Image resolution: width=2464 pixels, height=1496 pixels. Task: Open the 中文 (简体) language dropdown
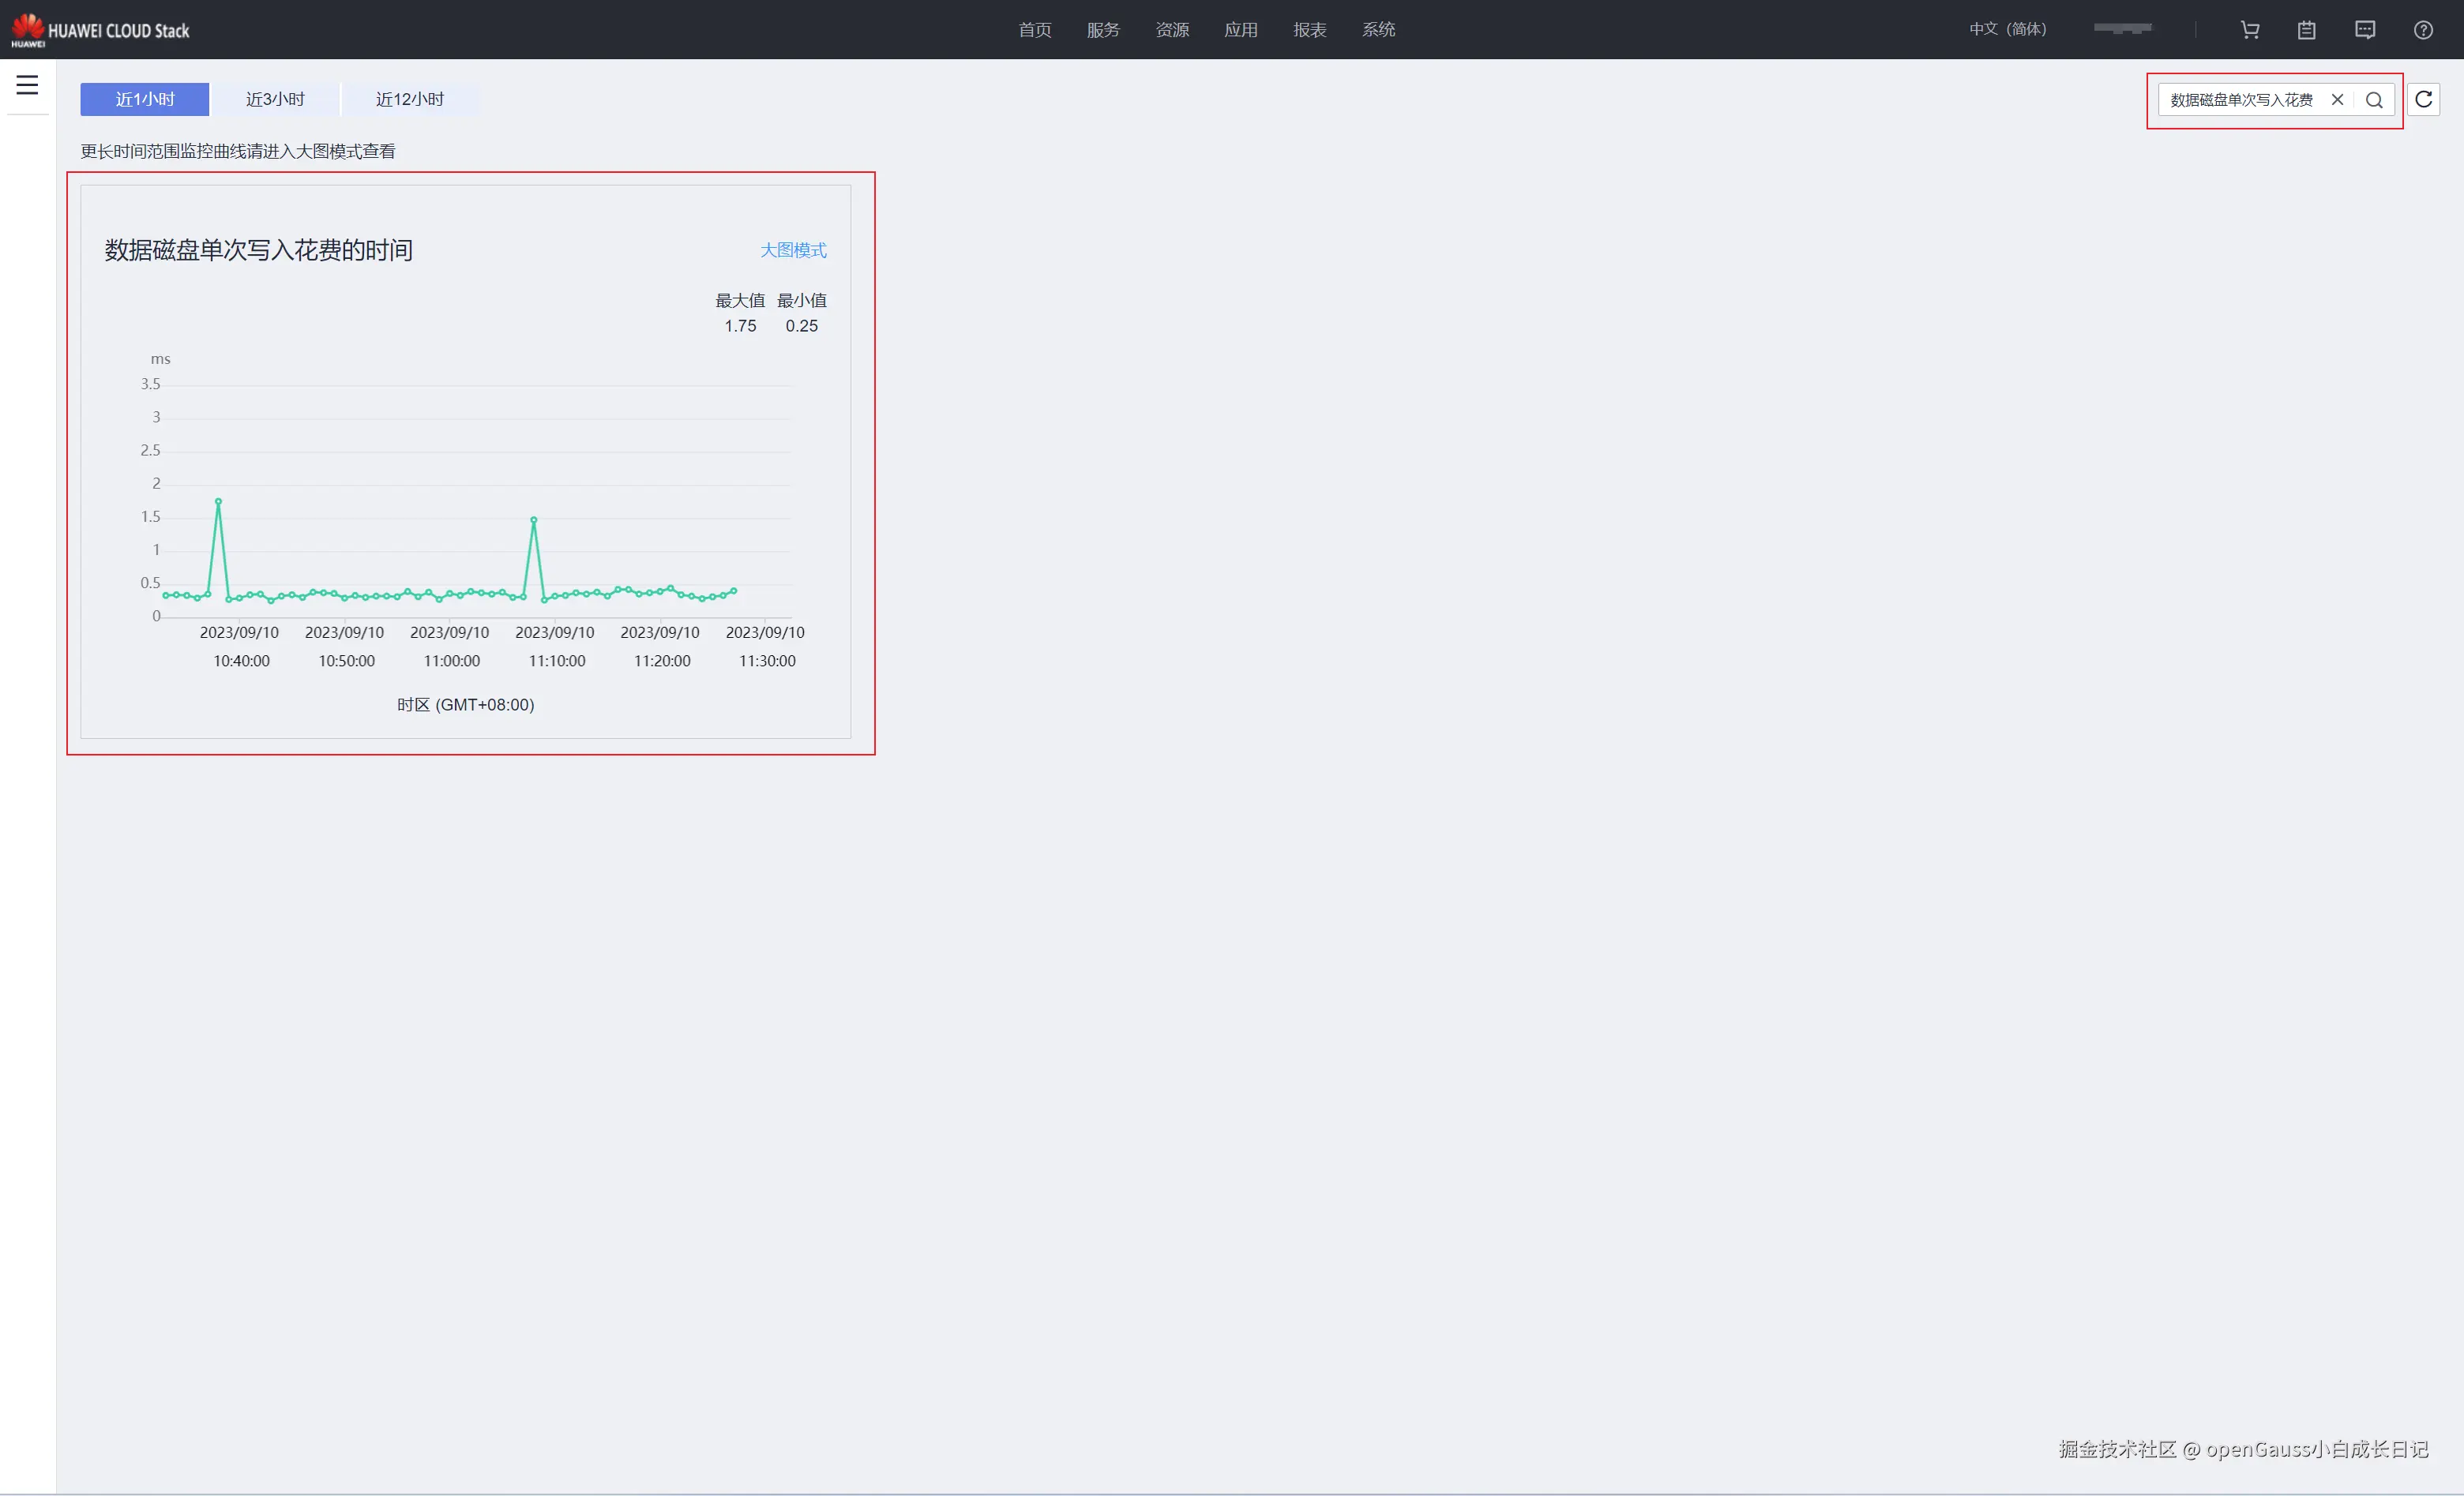[2008, 29]
